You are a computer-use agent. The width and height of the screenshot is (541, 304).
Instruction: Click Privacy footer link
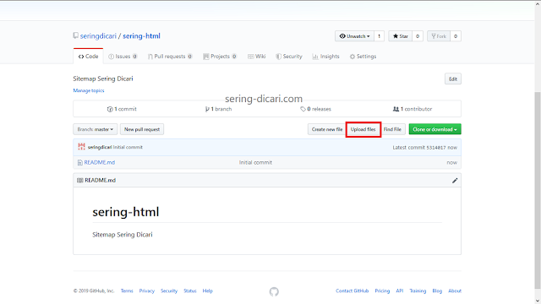[x=146, y=290]
